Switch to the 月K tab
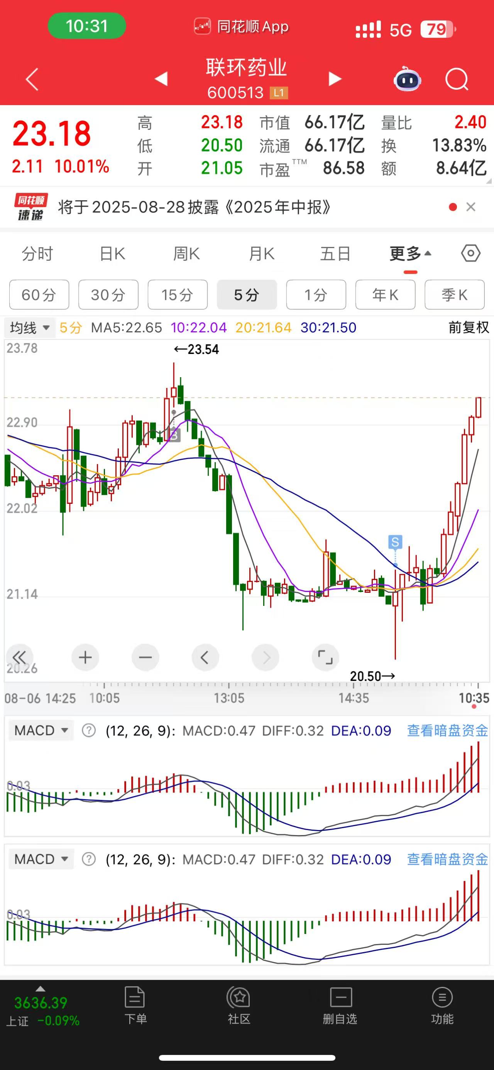The image size is (494, 1070). [261, 253]
